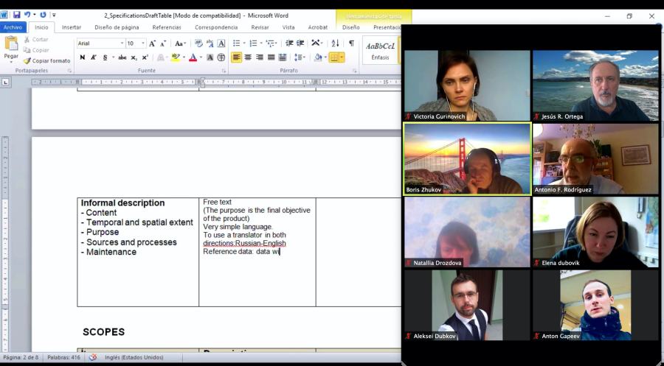Click Página: 2 de 8 in status bar
Viewport: 664px width, 366px height.
click(21, 357)
